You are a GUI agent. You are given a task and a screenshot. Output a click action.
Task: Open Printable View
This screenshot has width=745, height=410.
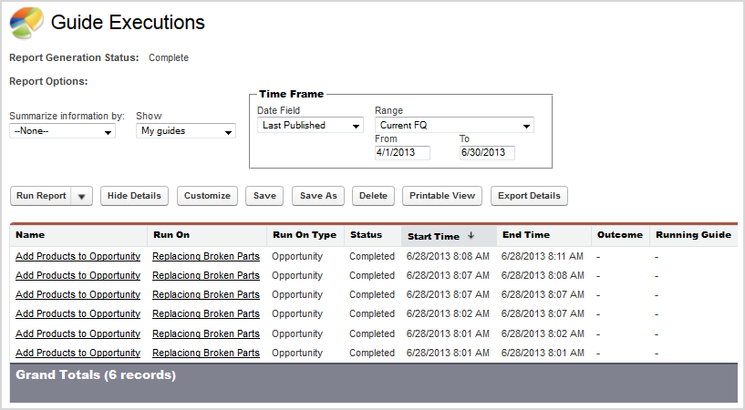pyautogui.click(x=442, y=196)
